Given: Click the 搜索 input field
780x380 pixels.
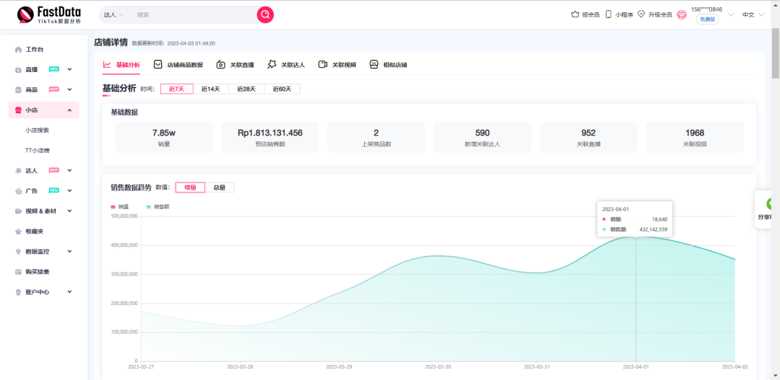Looking at the screenshot, I should coord(192,15).
